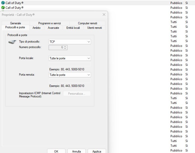This screenshot has width=195, height=153.
Task: Open the Avanzate tab
Action: [53, 28]
